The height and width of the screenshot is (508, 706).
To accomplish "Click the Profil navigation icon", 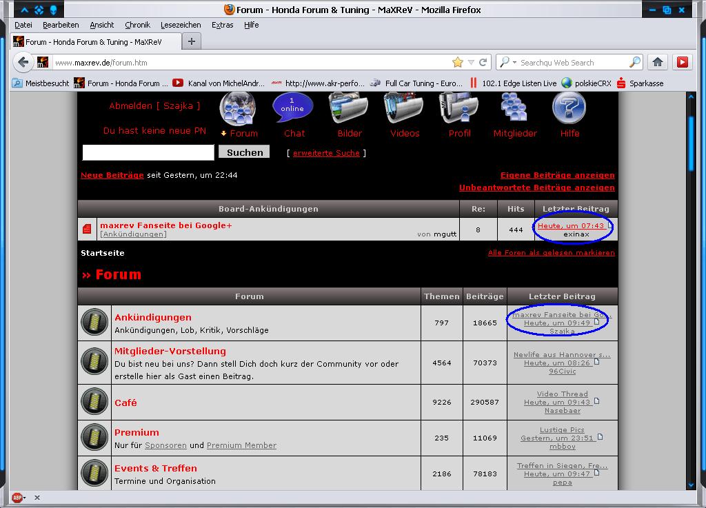I will click(x=459, y=108).
